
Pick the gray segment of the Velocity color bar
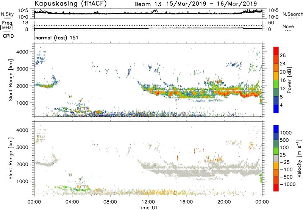(x=276, y=158)
